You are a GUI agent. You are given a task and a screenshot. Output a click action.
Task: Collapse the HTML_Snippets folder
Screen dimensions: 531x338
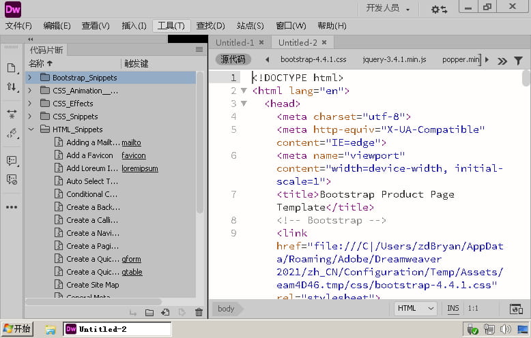point(30,129)
